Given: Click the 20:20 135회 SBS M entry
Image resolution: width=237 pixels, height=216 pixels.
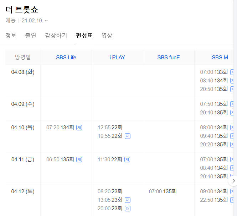Looking at the screenshot, I should (214, 145).
